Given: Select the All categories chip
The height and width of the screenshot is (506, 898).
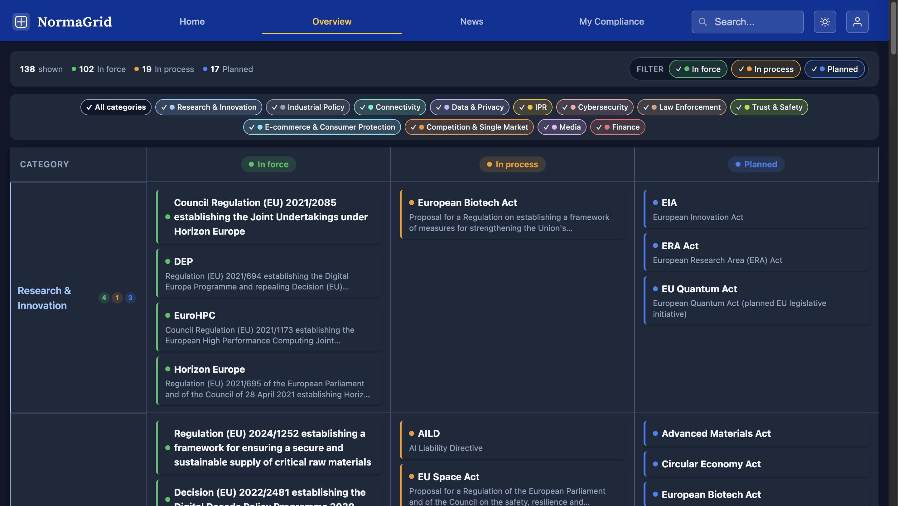Looking at the screenshot, I should click(x=116, y=107).
